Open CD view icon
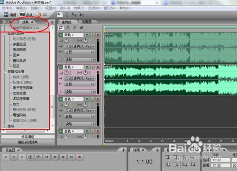237x171 pixels. pyautogui.click(x=42, y=15)
